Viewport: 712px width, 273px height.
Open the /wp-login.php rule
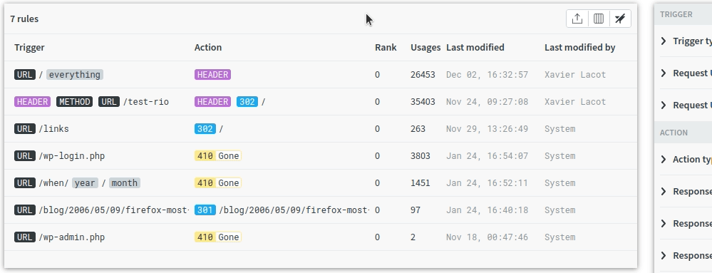[72, 156]
